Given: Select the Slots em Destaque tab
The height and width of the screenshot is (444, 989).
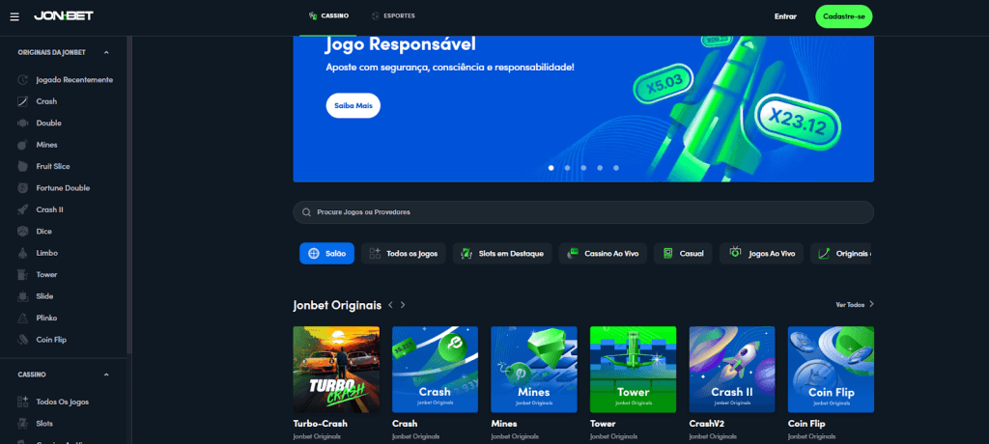Looking at the screenshot, I should [502, 254].
